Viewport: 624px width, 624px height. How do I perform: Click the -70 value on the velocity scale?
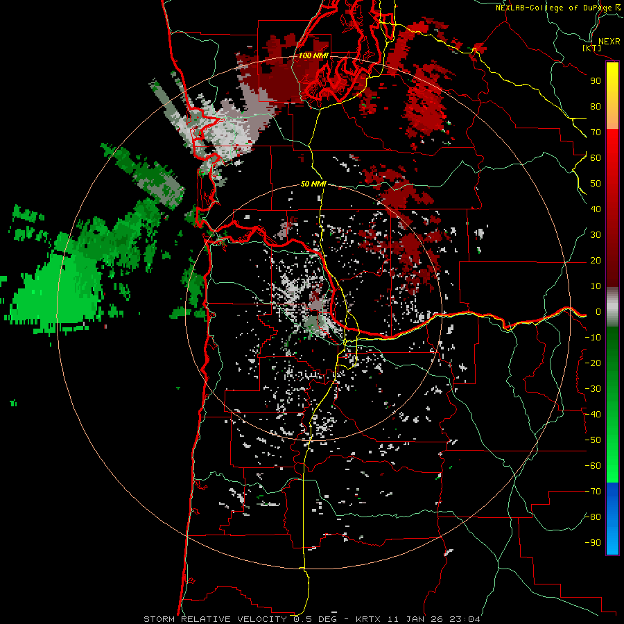coord(593,492)
